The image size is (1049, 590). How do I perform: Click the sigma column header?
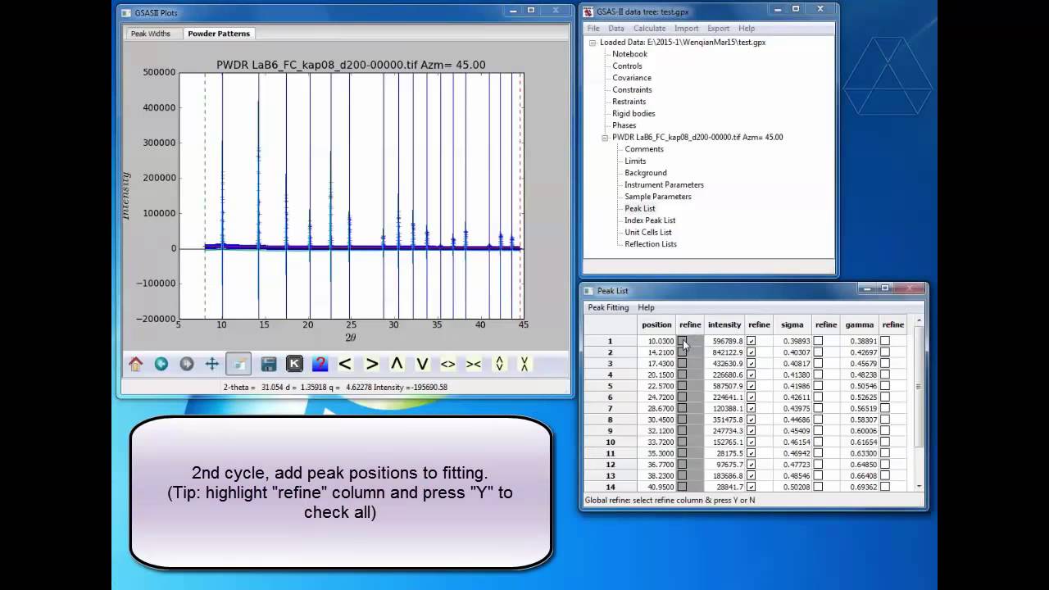[x=792, y=325]
